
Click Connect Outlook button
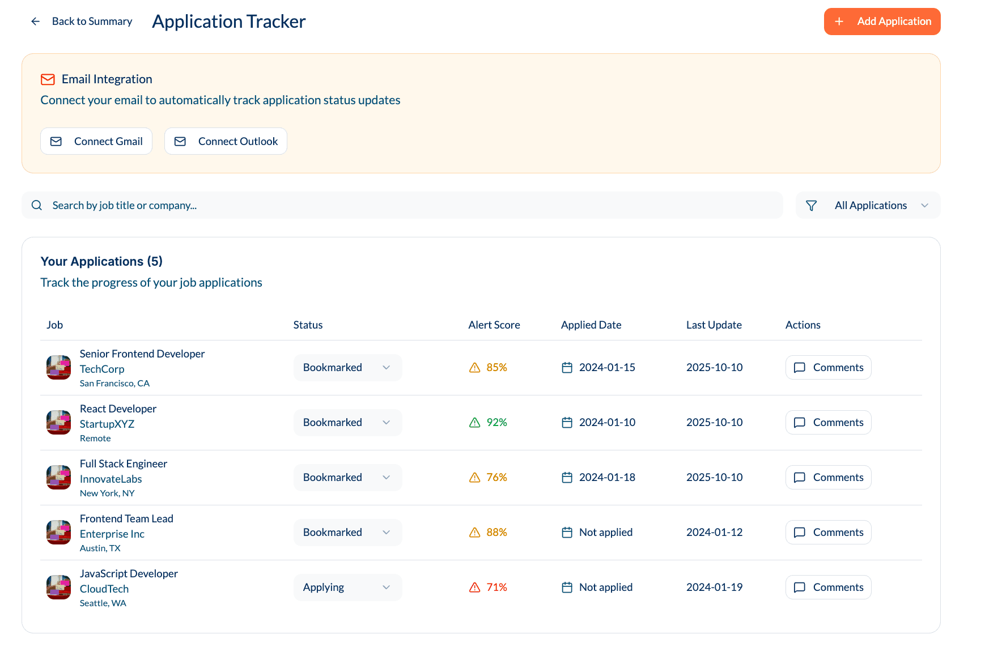pyautogui.click(x=226, y=141)
